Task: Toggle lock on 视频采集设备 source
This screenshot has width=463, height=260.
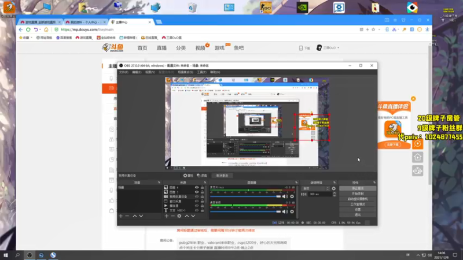Action: (x=202, y=196)
